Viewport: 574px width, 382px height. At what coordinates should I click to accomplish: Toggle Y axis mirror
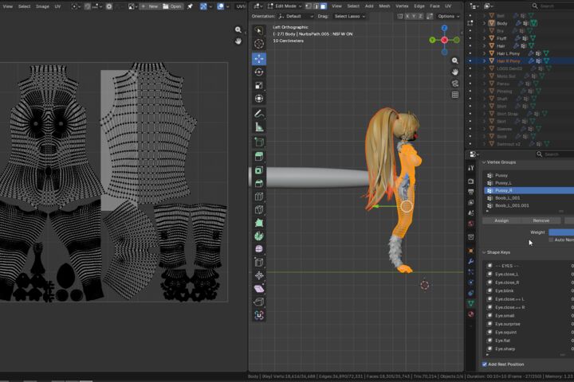tap(414, 16)
